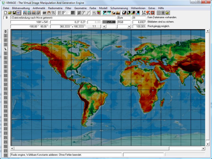Toggle the OFF button in toolbar
Viewport: 212px width, 159px height.
[x=44, y=13]
